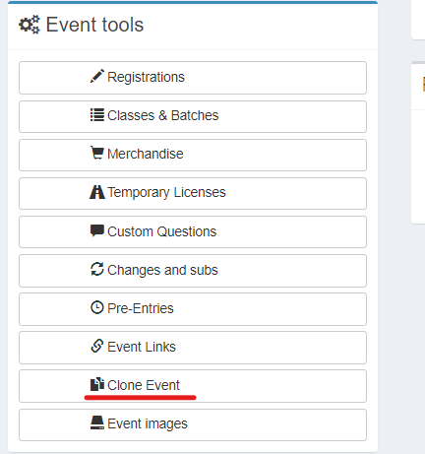Click the list icon beside Classes & Batches
The width and height of the screenshot is (425, 454).
click(97, 115)
